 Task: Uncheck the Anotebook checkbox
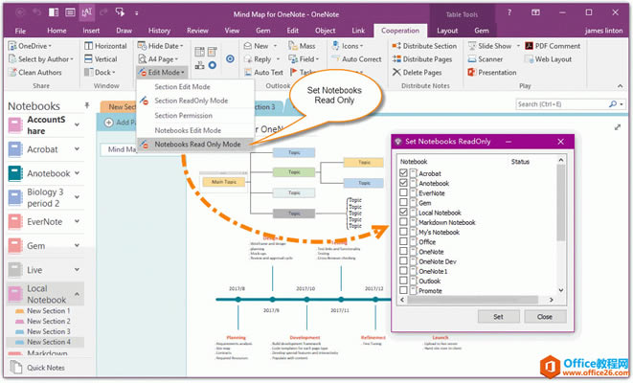403,183
